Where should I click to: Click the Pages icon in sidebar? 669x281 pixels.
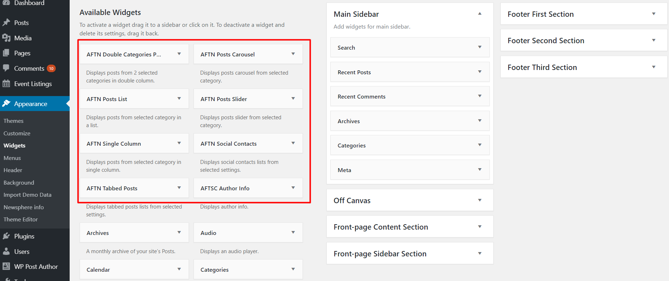6,53
